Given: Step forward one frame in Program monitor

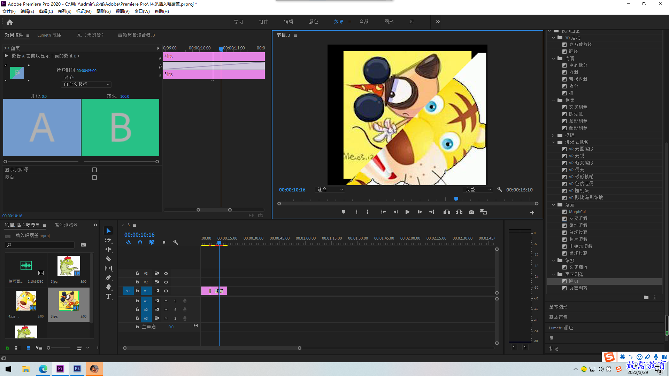Looking at the screenshot, I should (420, 212).
